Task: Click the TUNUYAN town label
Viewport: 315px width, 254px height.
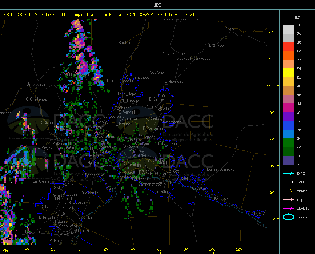Action: click(81, 231)
